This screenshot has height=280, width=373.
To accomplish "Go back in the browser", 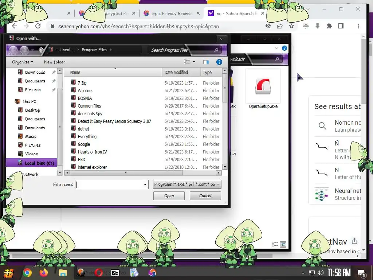I will point(15,26).
